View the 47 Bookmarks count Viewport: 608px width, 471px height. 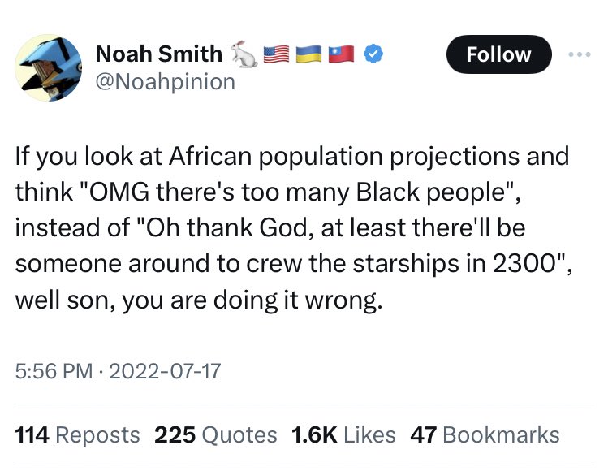(x=485, y=434)
